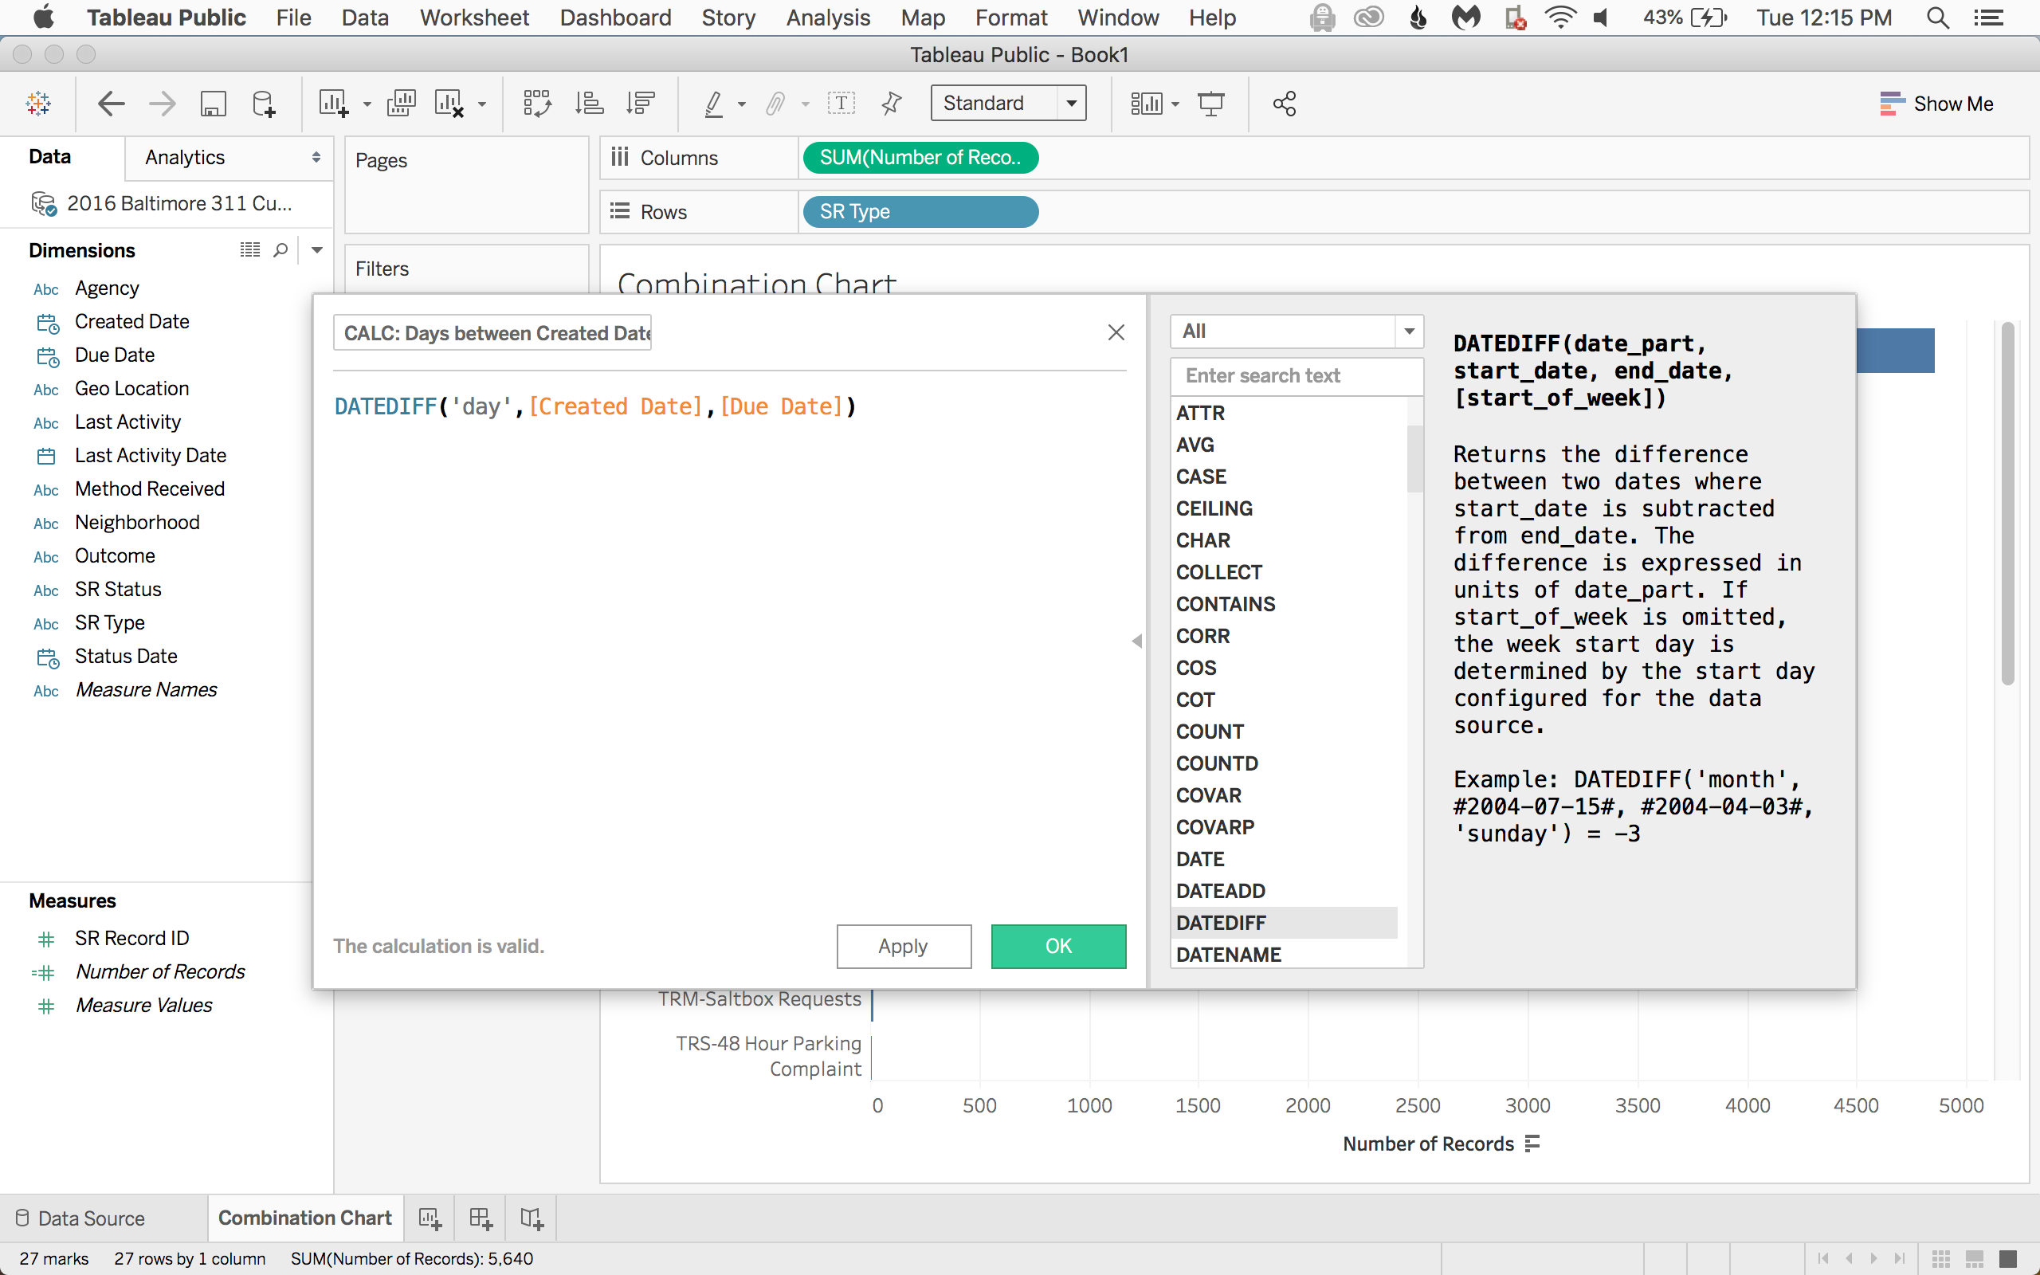Redo with the forward arrow
The image size is (2040, 1275).
(x=162, y=104)
